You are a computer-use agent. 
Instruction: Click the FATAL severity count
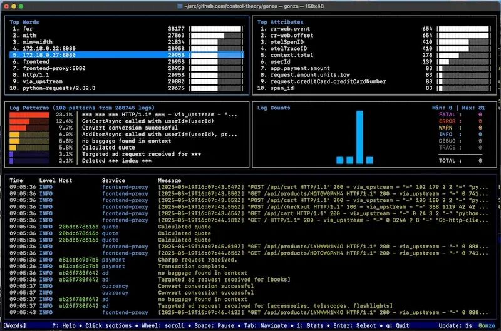point(480,115)
